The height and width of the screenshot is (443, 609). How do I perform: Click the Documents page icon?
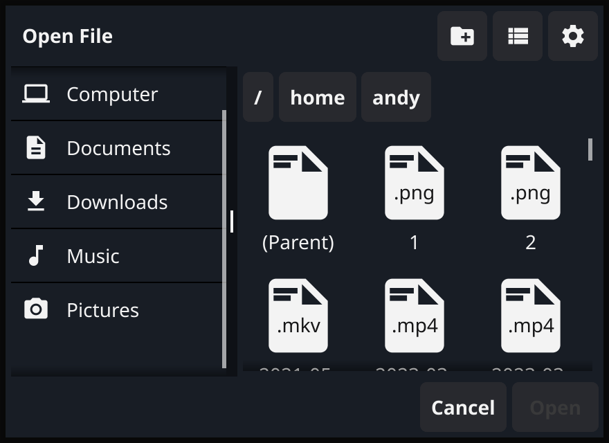(x=36, y=147)
